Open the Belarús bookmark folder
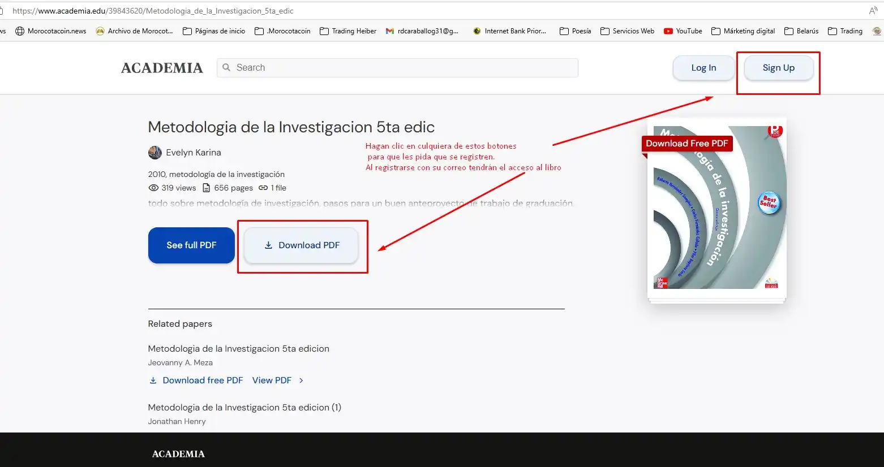Image resolution: width=884 pixels, height=467 pixels. pyautogui.click(x=801, y=31)
